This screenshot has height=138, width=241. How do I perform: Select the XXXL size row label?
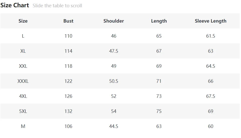tap(23, 81)
